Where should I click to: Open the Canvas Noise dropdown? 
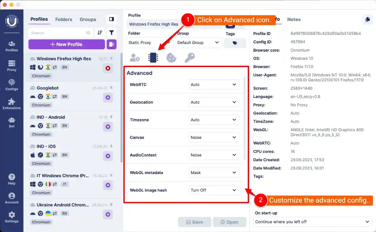(214, 137)
